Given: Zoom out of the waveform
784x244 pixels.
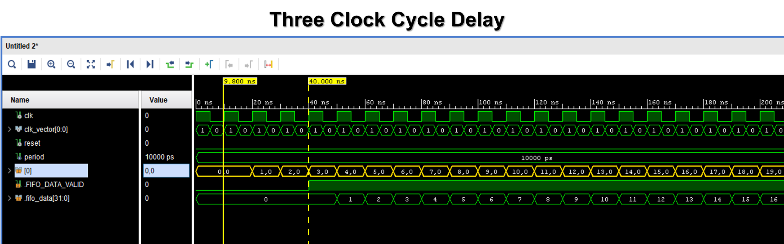Looking at the screenshot, I should [x=71, y=64].
